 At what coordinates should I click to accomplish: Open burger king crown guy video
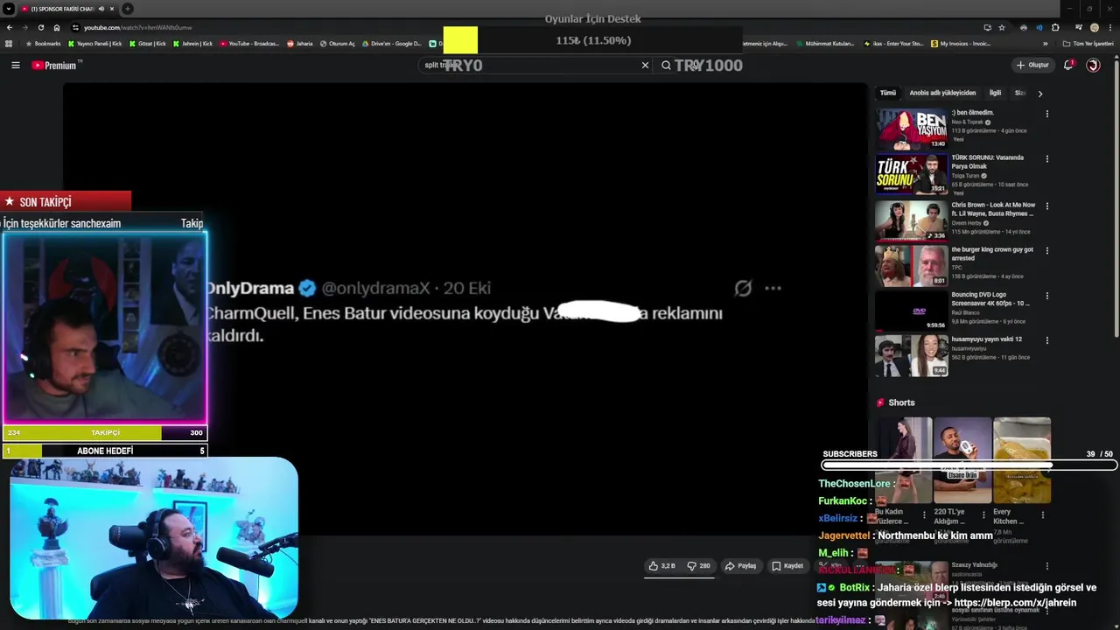(911, 265)
